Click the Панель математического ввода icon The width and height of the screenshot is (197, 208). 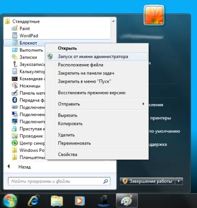coord(15,93)
